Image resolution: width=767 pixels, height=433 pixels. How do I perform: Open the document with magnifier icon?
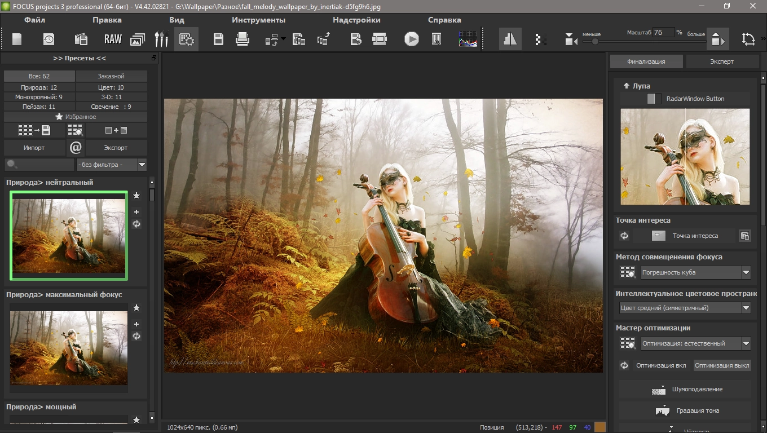coord(437,39)
